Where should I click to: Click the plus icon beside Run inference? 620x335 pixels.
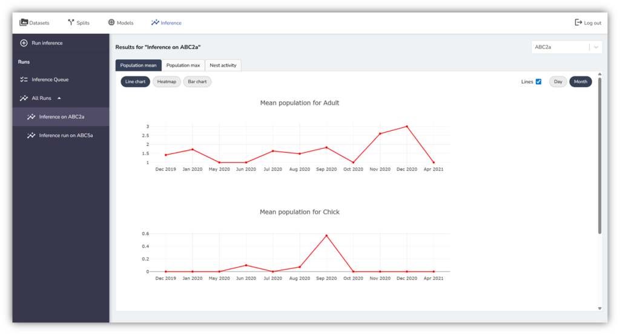coord(24,43)
